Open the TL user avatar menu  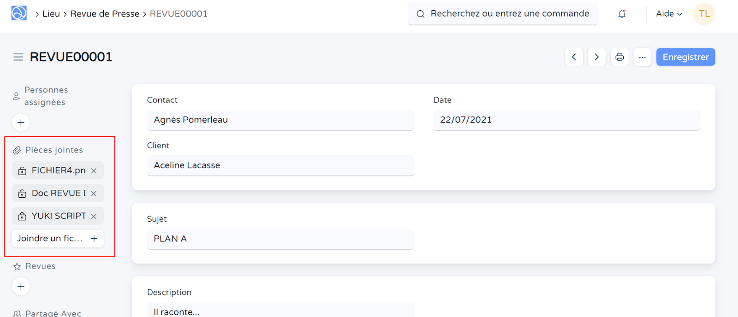point(704,14)
